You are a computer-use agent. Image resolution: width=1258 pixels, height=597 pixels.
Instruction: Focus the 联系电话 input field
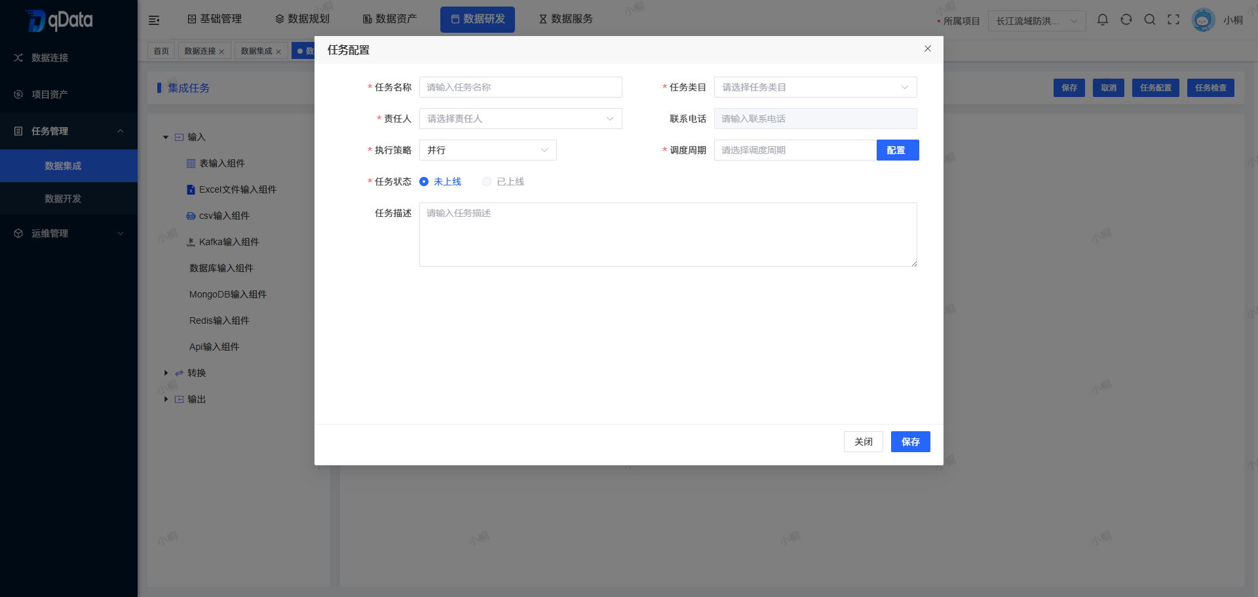[816, 119]
